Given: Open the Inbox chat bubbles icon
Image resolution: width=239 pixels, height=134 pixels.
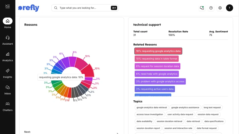Looking at the screenshot, I should tap(7, 87).
